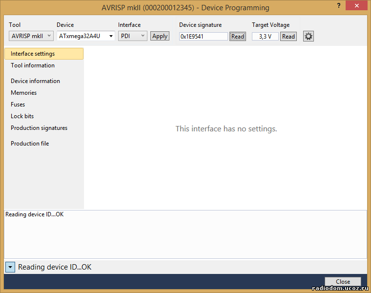Open the Tool dropdown showing AVRISP mkII
The width and height of the screenshot is (371, 293).
(31, 36)
